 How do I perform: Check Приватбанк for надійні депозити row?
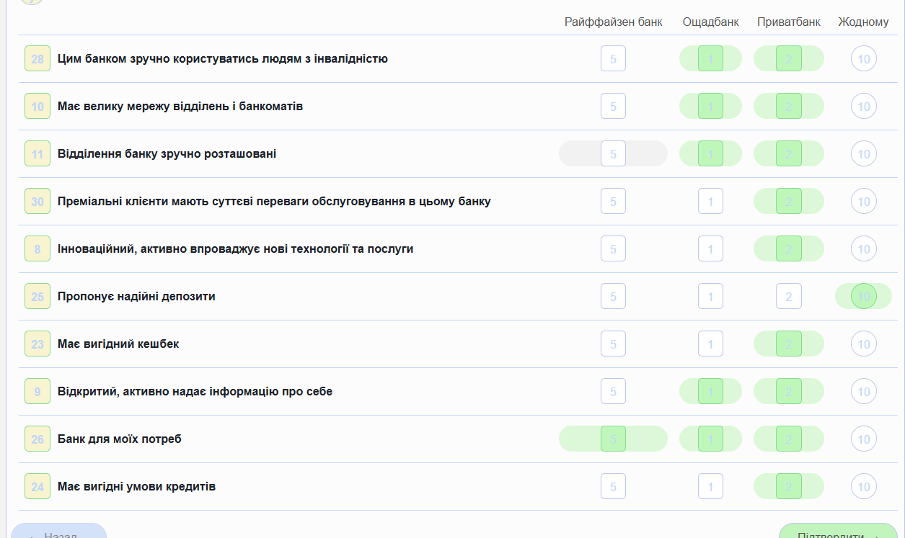click(789, 296)
